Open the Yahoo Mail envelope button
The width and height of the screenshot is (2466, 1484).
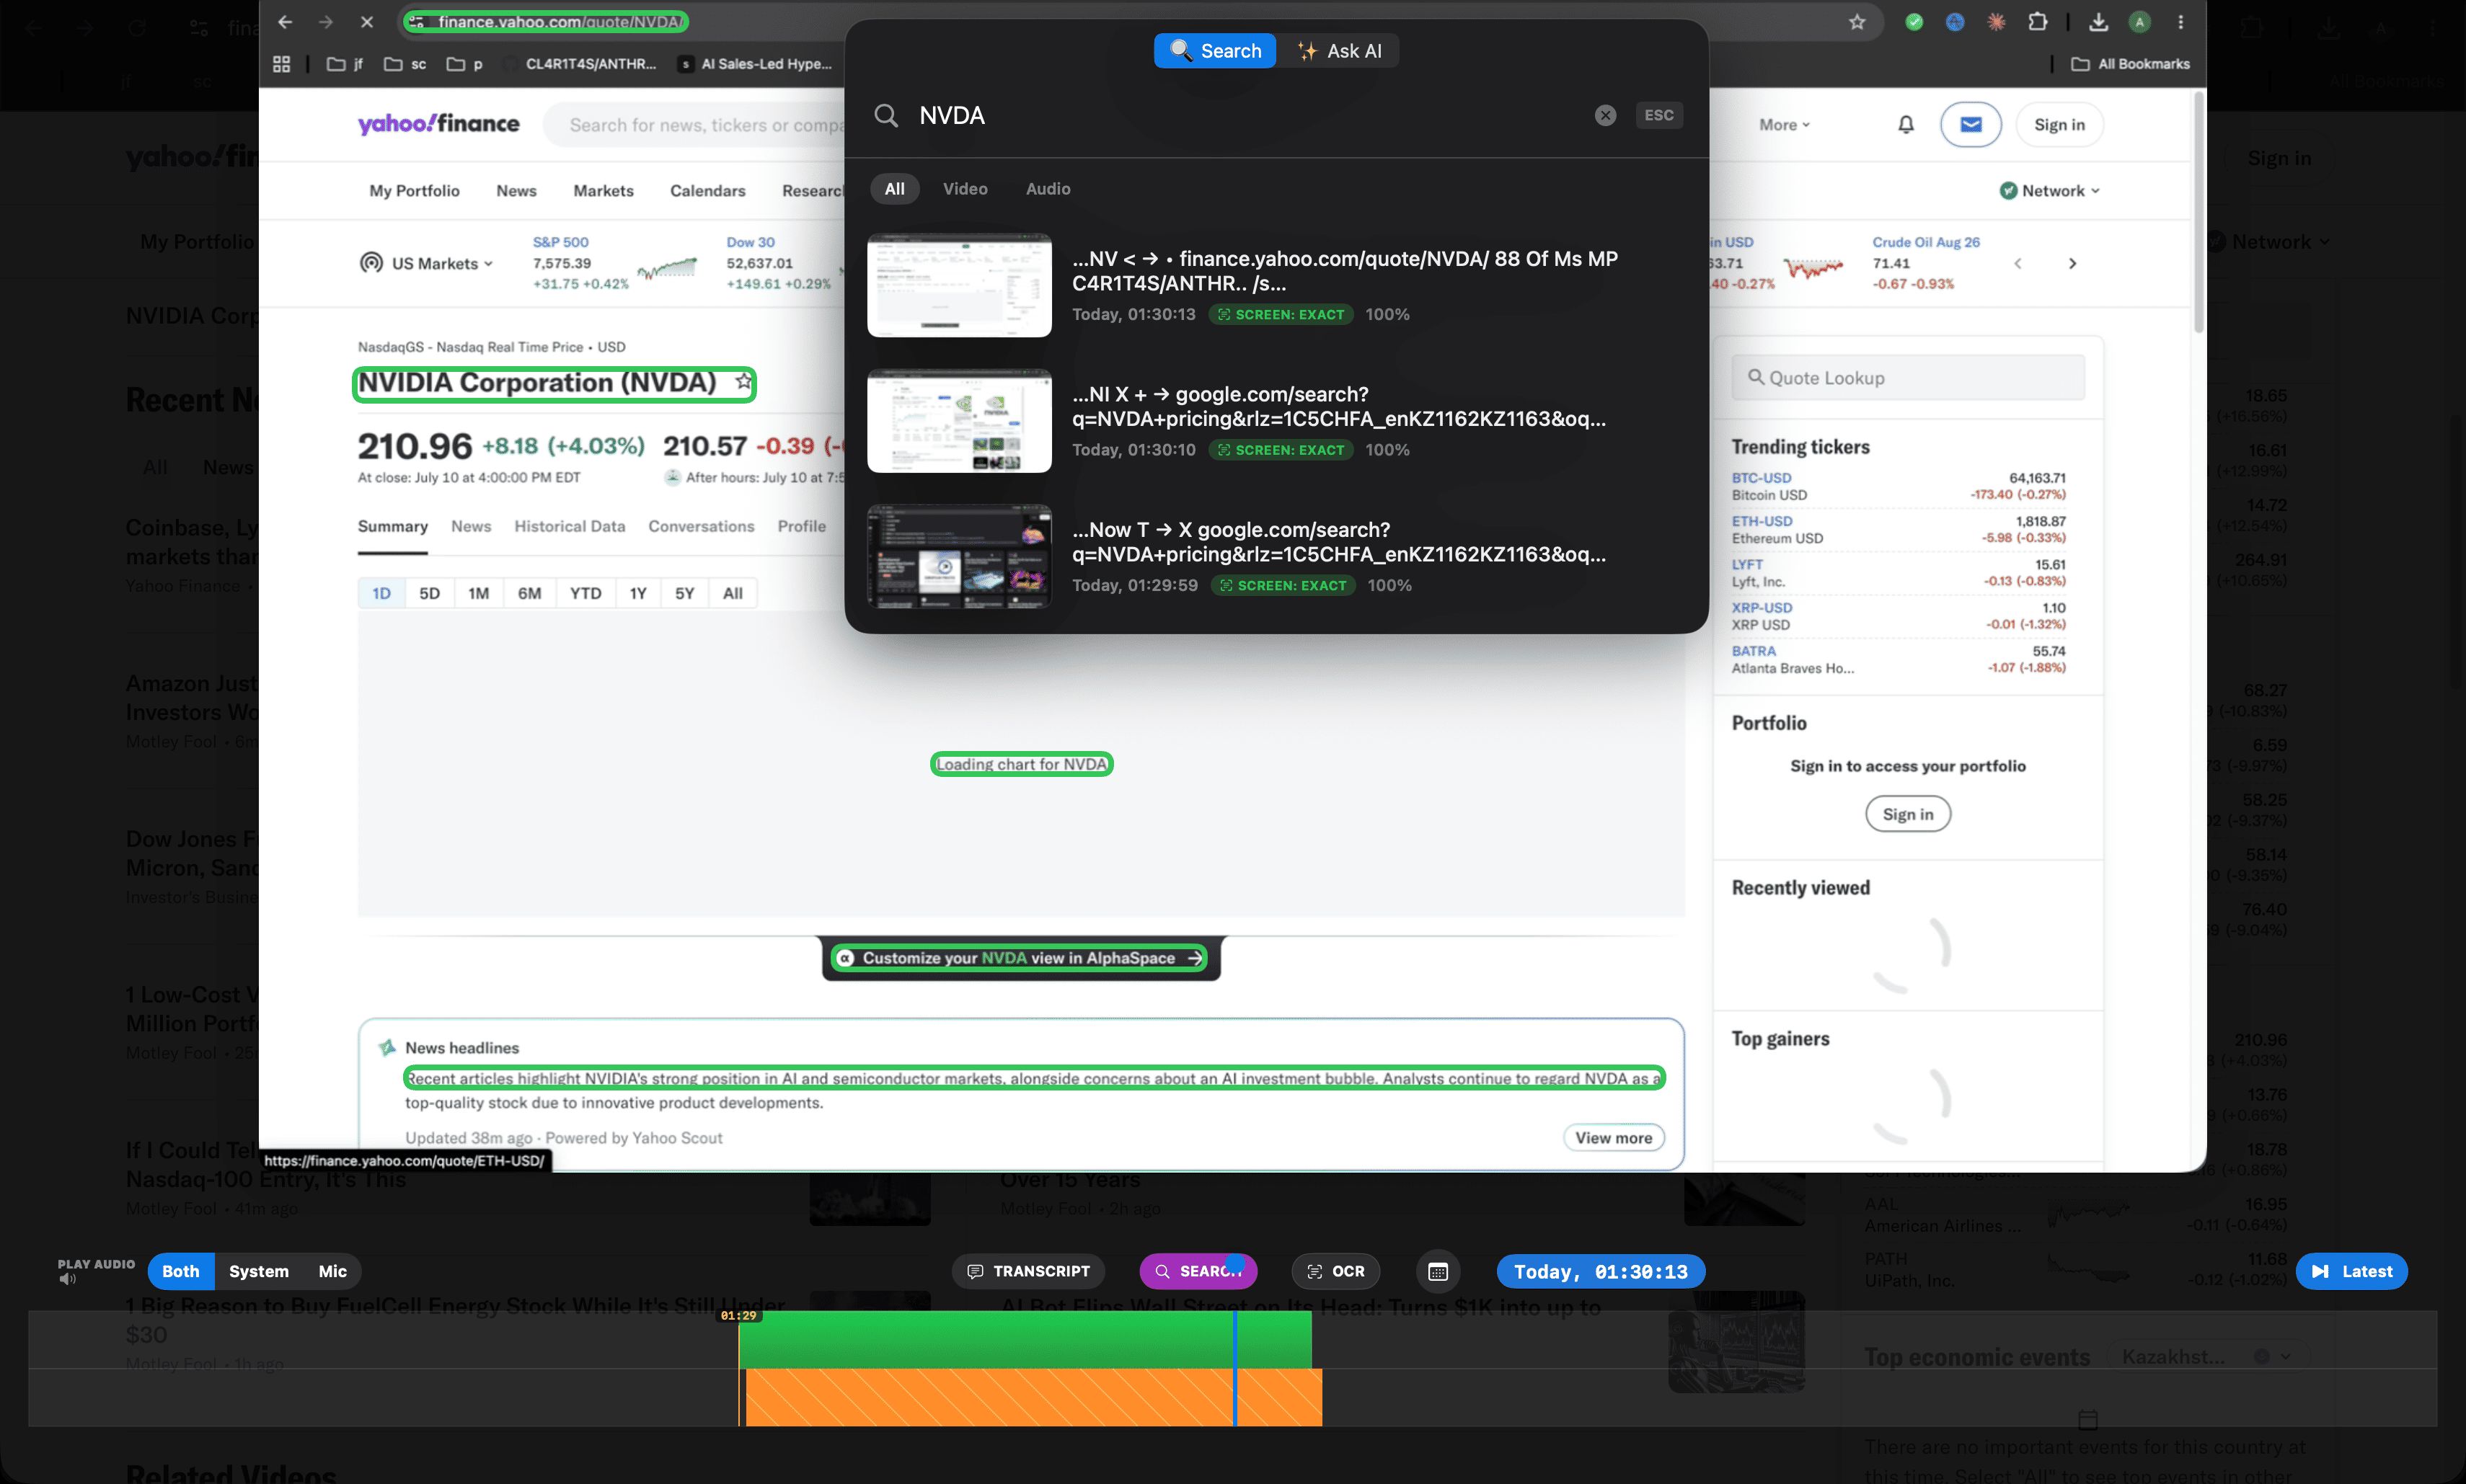click(1971, 125)
